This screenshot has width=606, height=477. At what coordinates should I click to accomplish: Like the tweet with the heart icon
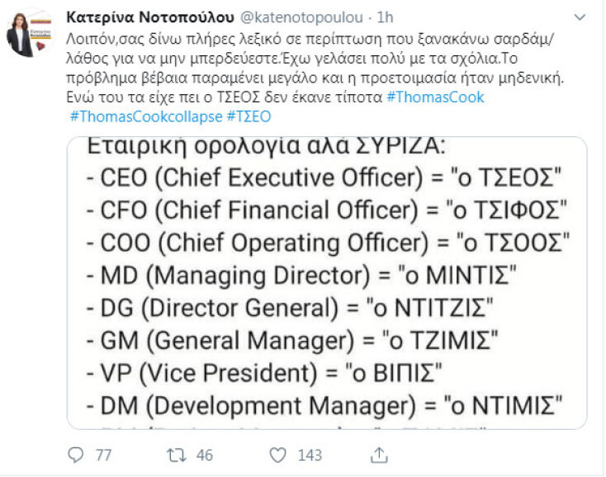279,454
